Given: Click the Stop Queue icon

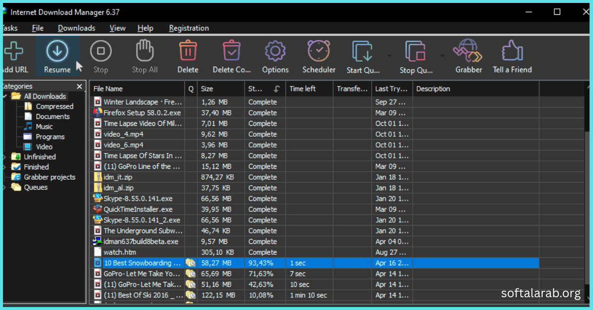Looking at the screenshot, I should pyautogui.click(x=416, y=51).
